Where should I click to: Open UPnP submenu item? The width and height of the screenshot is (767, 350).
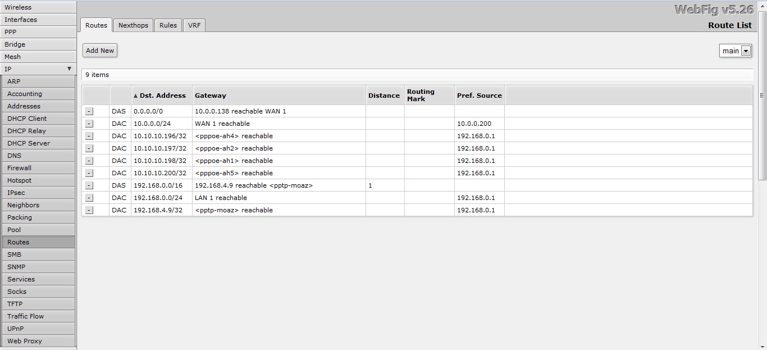coord(38,329)
